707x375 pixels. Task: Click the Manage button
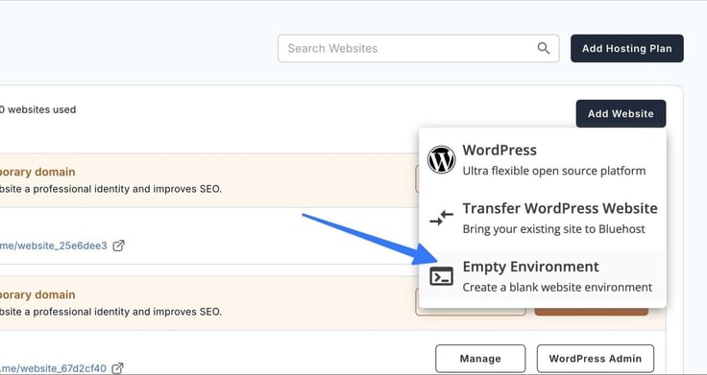480,359
